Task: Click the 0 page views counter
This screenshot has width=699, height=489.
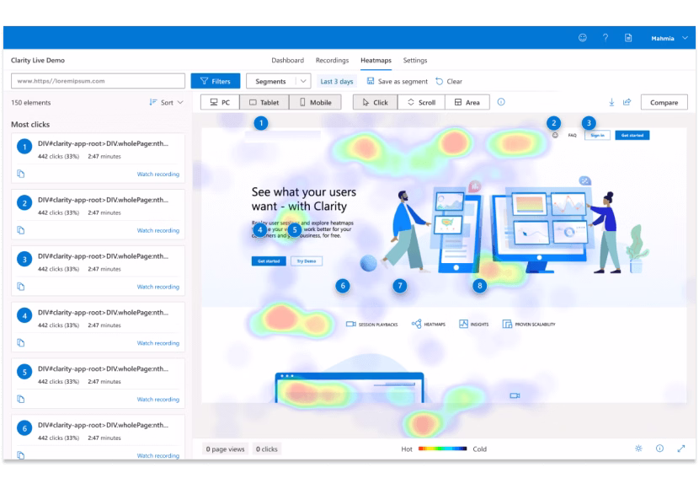Action: coord(225,449)
